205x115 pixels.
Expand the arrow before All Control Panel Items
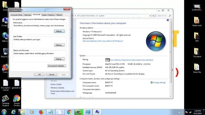coord(76,16)
